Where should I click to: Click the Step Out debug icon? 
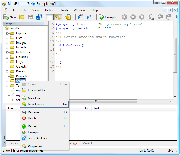(169, 17)
